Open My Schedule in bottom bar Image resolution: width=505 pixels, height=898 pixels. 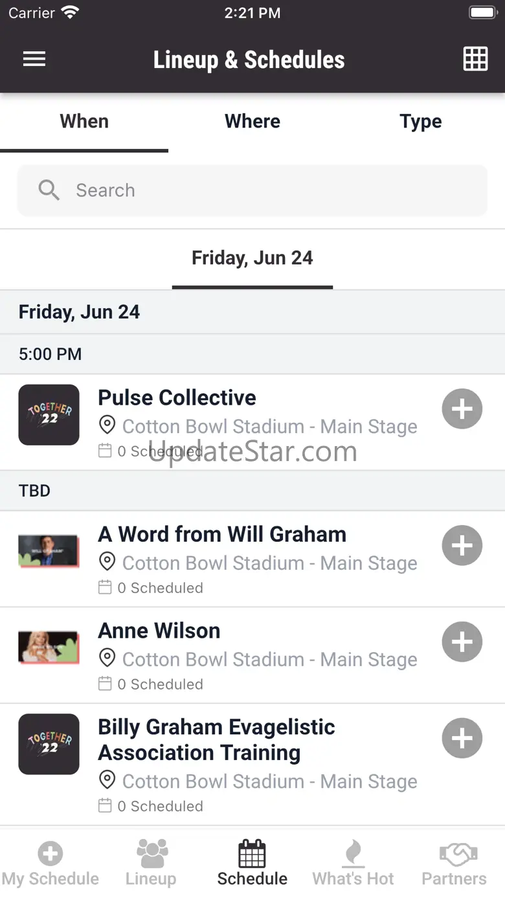(x=50, y=864)
